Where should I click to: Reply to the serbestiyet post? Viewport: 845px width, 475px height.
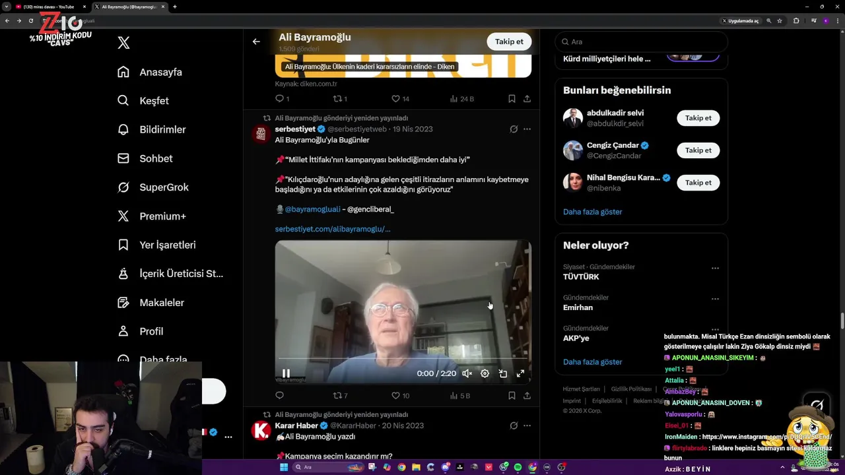coord(279,395)
